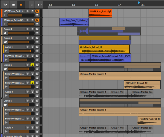Open lane menu for Audio 1 track
Image resolution: width=164 pixels, height=137 pixels.
coord(37,51)
